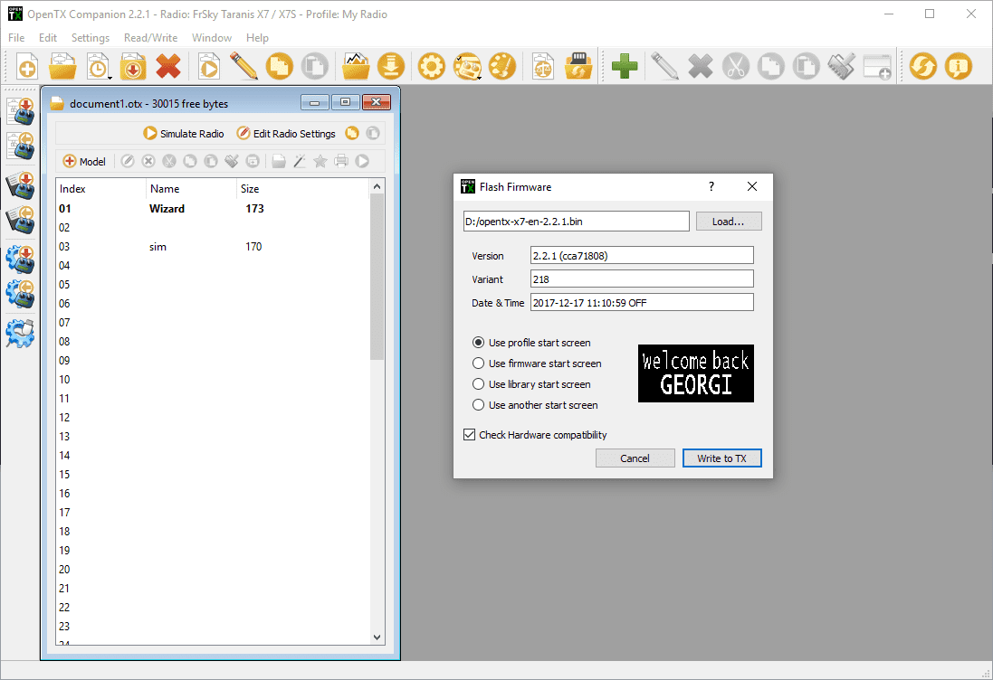Click the configure communications gear icon in sidebar

pyautogui.click(x=20, y=334)
